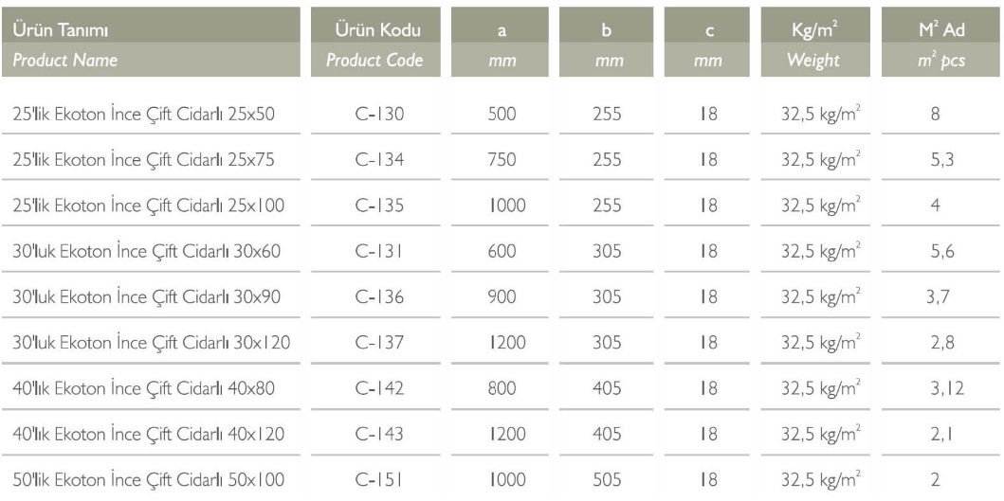This screenshot has height=501, width=1004.
Task: Click the M² Ad pcs column header
Action: point(941,43)
